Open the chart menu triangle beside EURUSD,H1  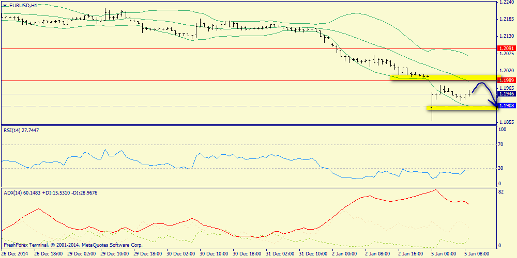click(4, 6)
